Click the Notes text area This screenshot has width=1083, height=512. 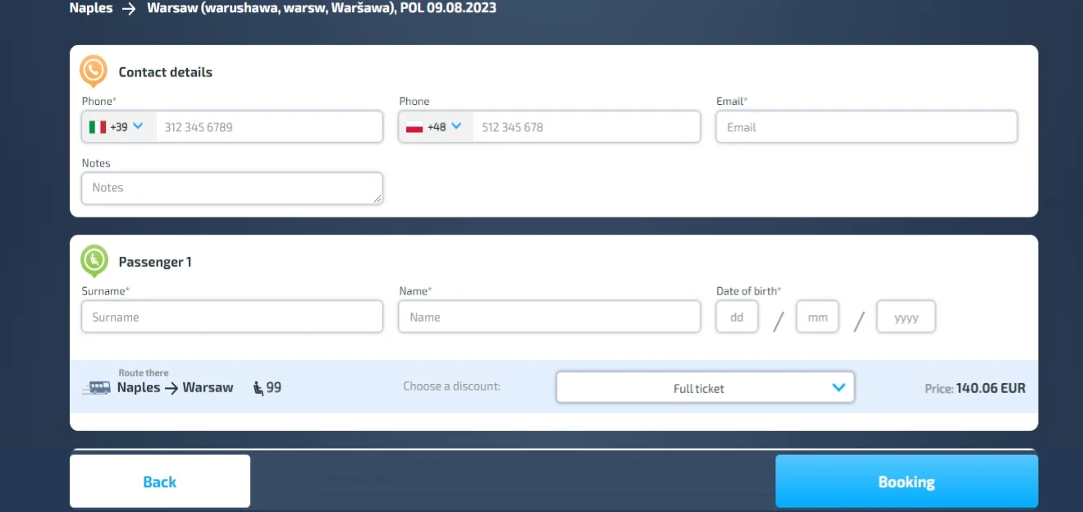(x=231, y=188)
